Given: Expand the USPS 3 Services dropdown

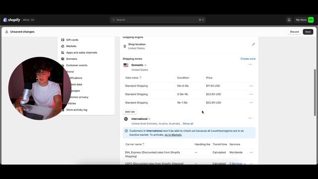Looking at the screenshot, I should tap(238, 164).
